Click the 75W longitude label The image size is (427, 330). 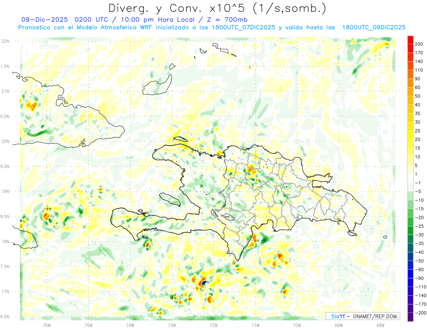(x=89, y=325)
